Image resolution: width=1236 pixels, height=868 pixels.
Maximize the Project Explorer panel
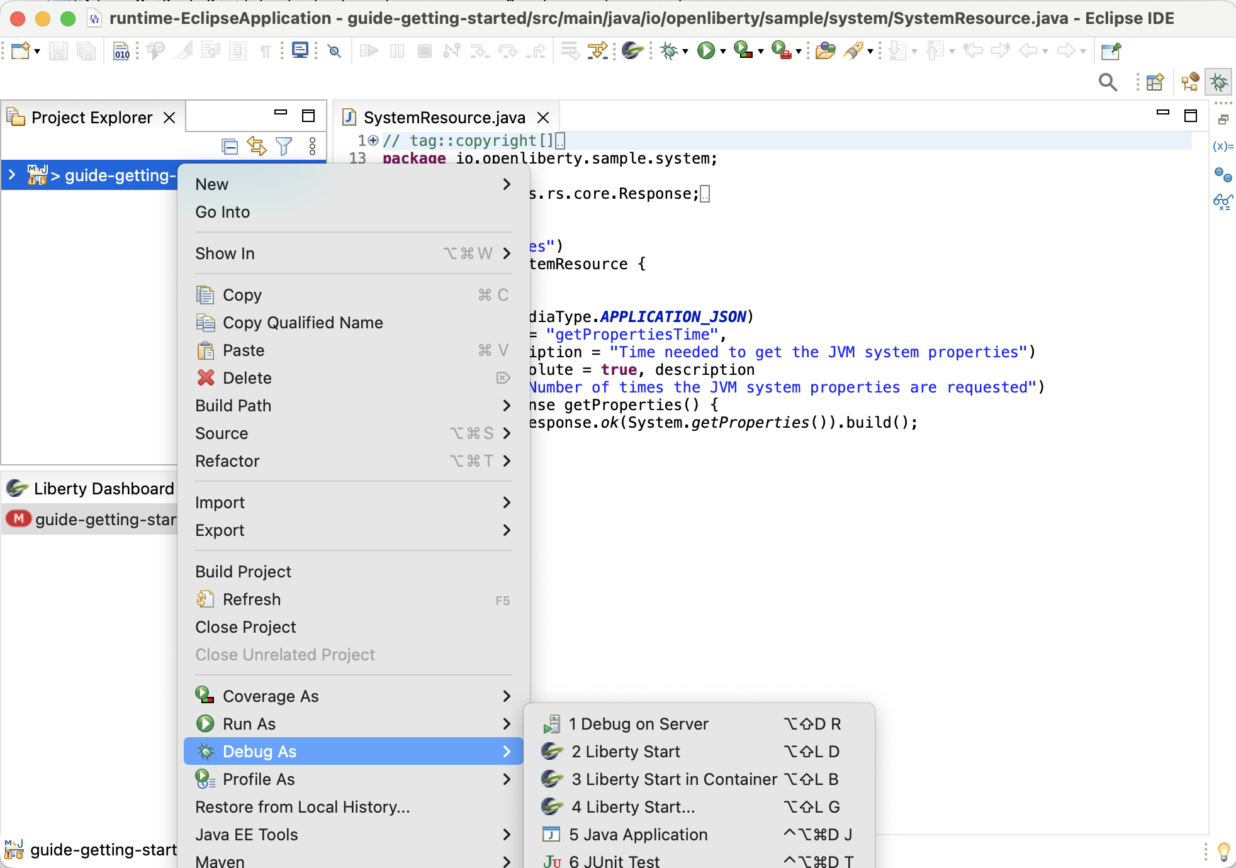pyautogui.click(x=308, y=116)
